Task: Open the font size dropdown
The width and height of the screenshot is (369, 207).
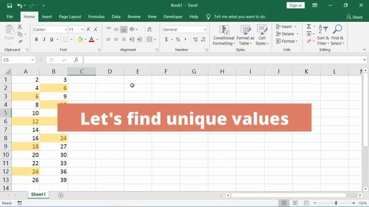Action: click(82, 29)
